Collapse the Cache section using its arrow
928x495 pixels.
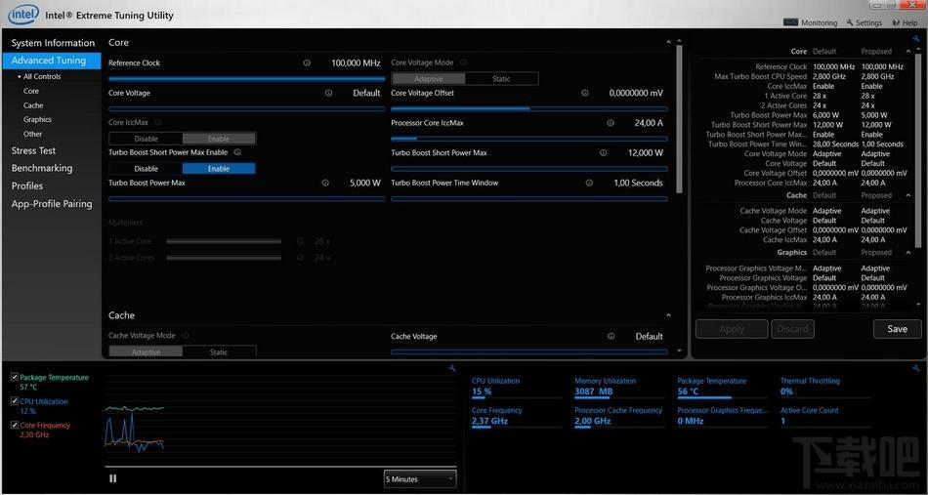[668, 315]
